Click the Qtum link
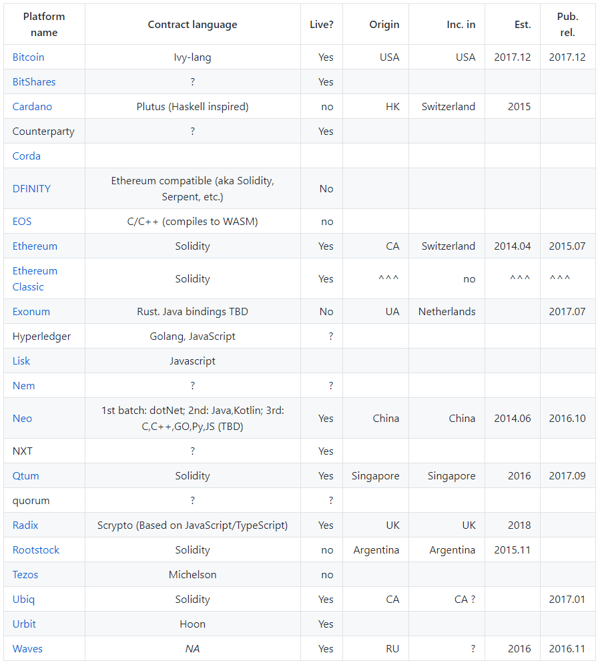Viewport: 600px width, 665px height. (x=26, y=476)
